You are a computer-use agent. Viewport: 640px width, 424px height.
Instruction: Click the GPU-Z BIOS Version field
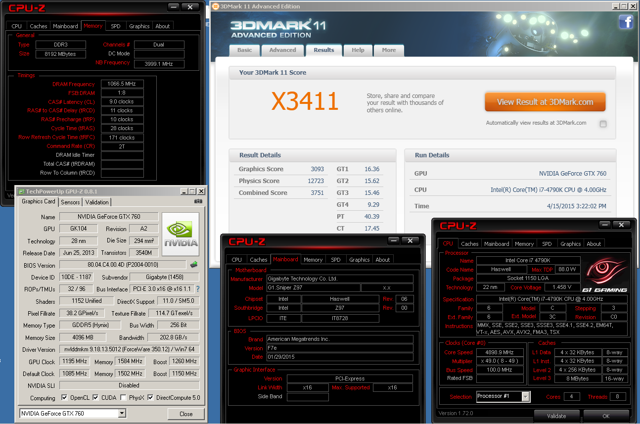click(x=123, y=265)
